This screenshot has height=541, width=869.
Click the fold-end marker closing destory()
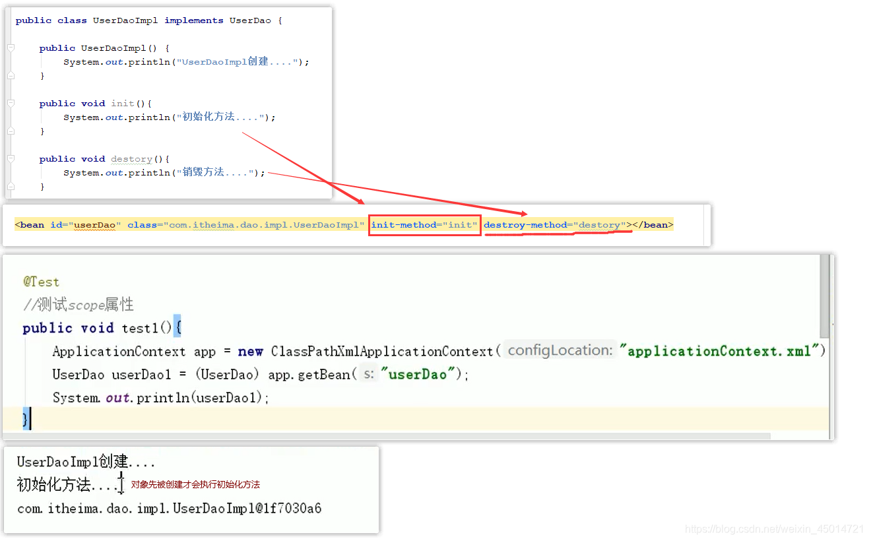click(10, 187)
